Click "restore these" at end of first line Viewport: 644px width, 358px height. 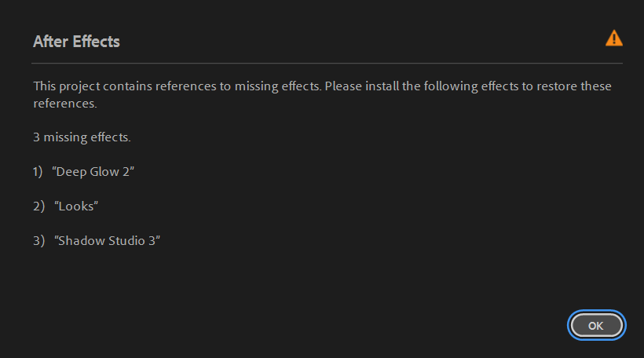coord(574,86)
